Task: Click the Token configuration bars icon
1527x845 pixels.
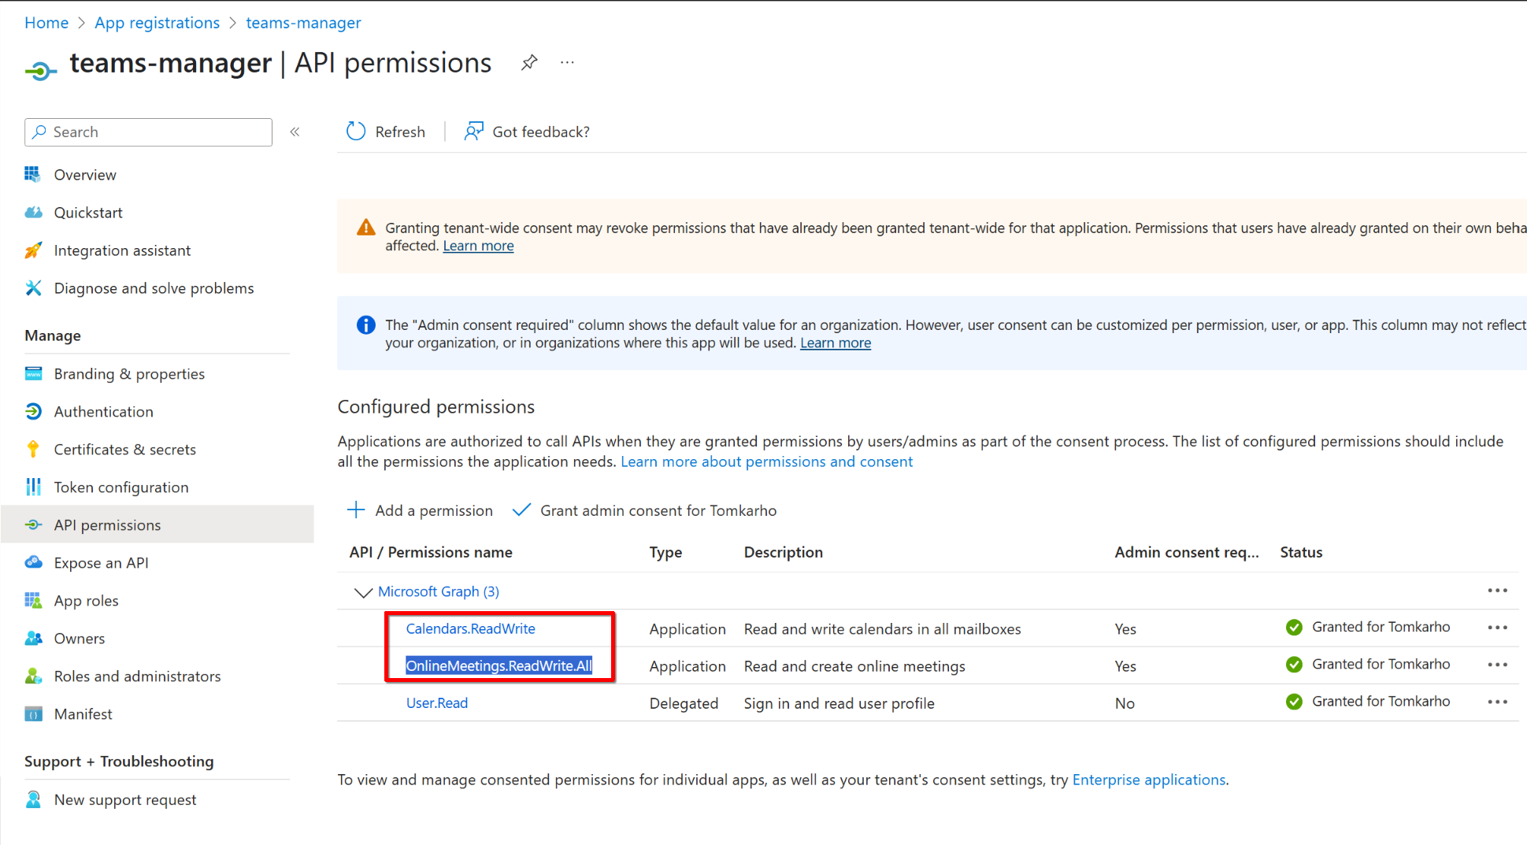Action: tap(33, 487)
